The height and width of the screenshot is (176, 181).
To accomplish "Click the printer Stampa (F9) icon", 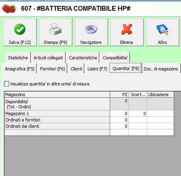I will [x=55, y=29].
